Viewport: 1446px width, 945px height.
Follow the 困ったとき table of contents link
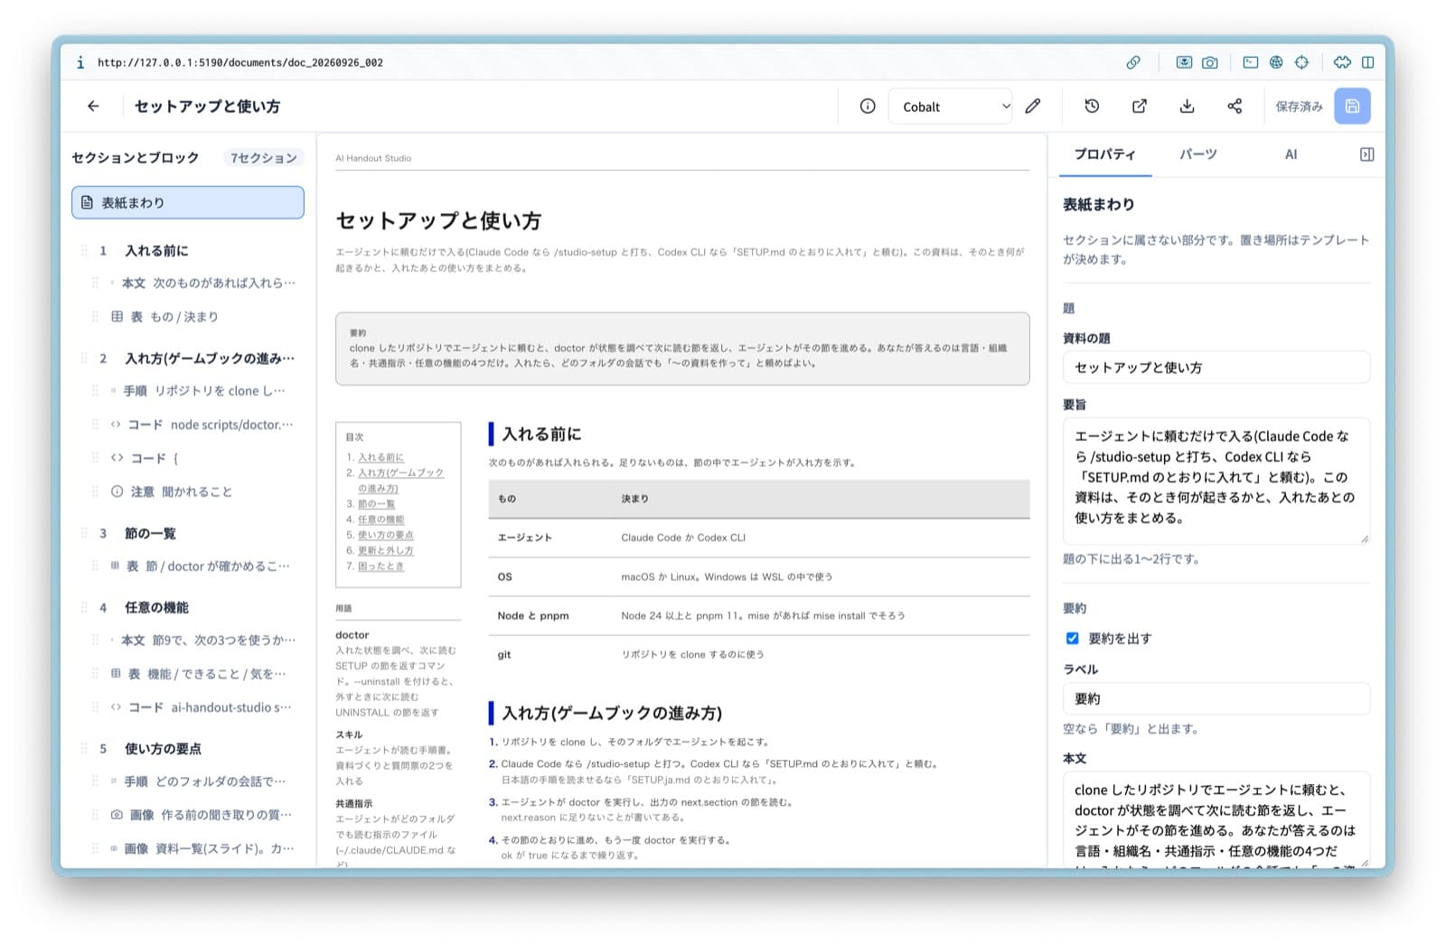380,566
